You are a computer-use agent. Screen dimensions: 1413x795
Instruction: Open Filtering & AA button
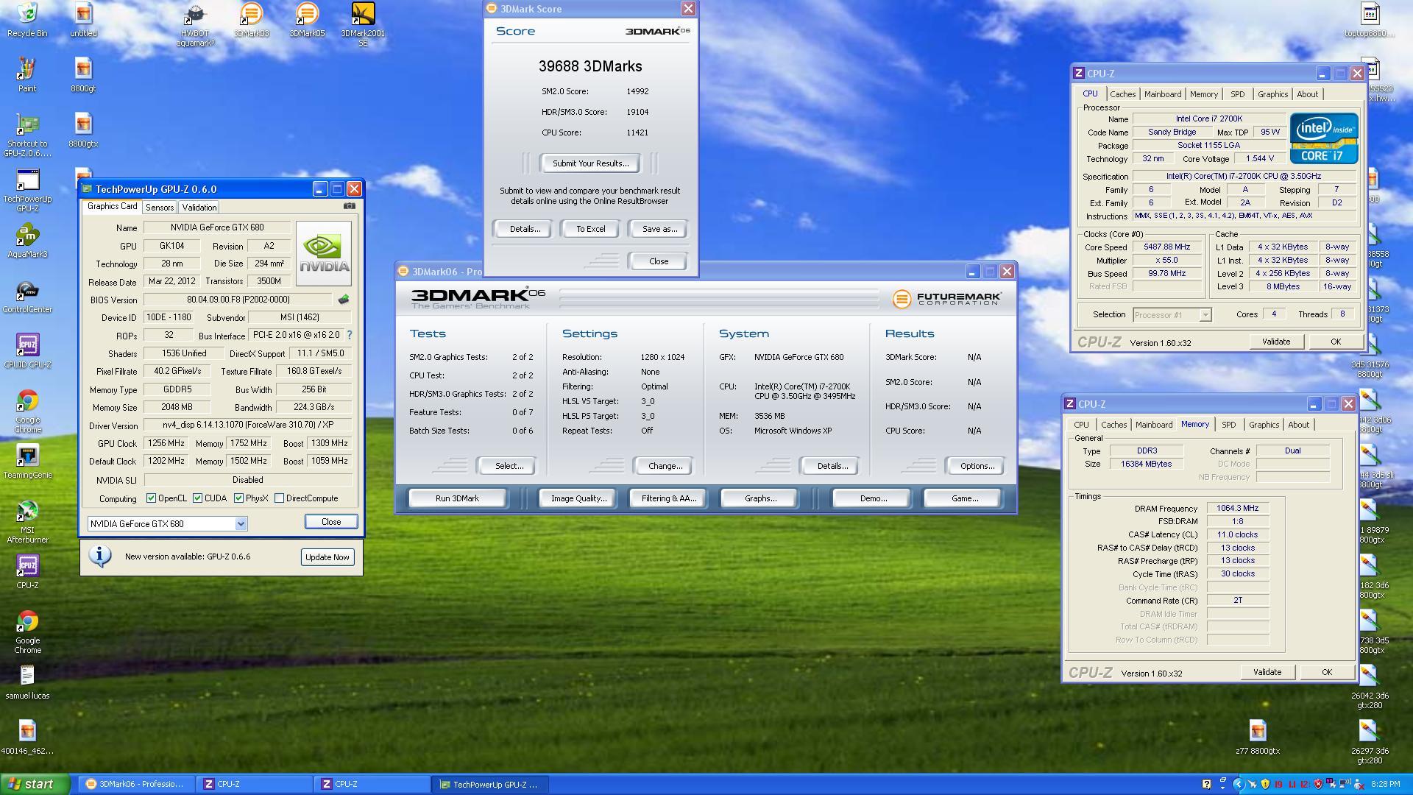click(x=668, y=498)
